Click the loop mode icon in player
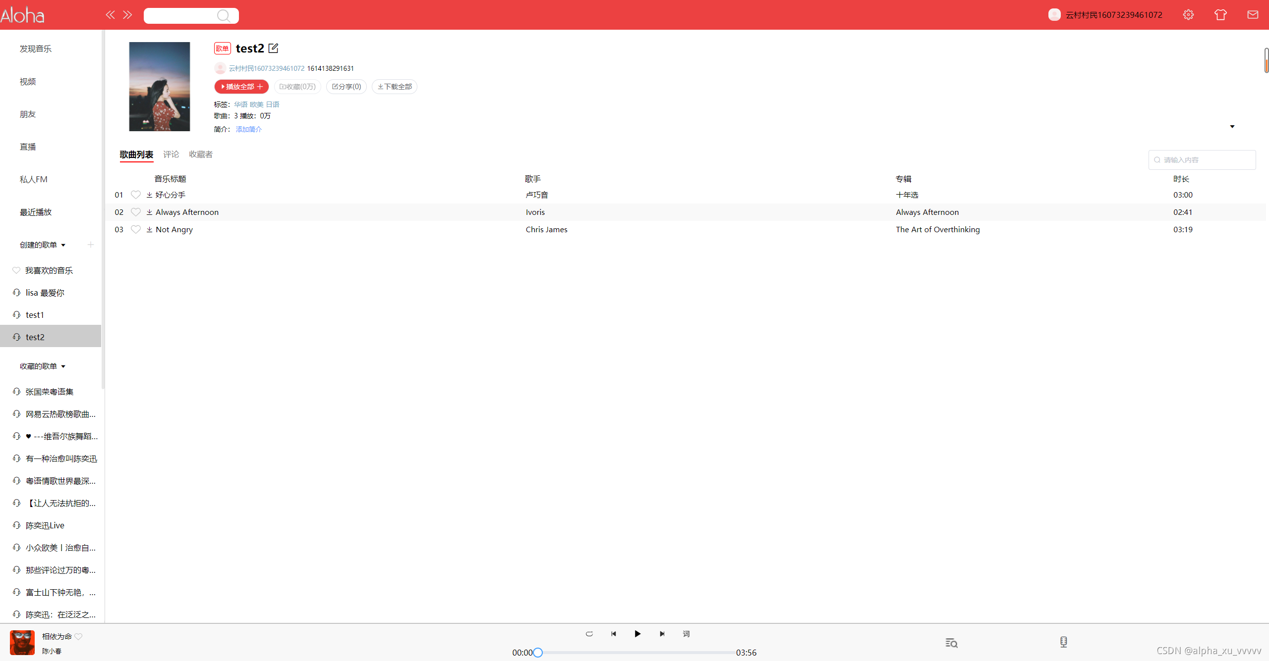Screen dimensions: 1269x661 [x=589, y=634]
